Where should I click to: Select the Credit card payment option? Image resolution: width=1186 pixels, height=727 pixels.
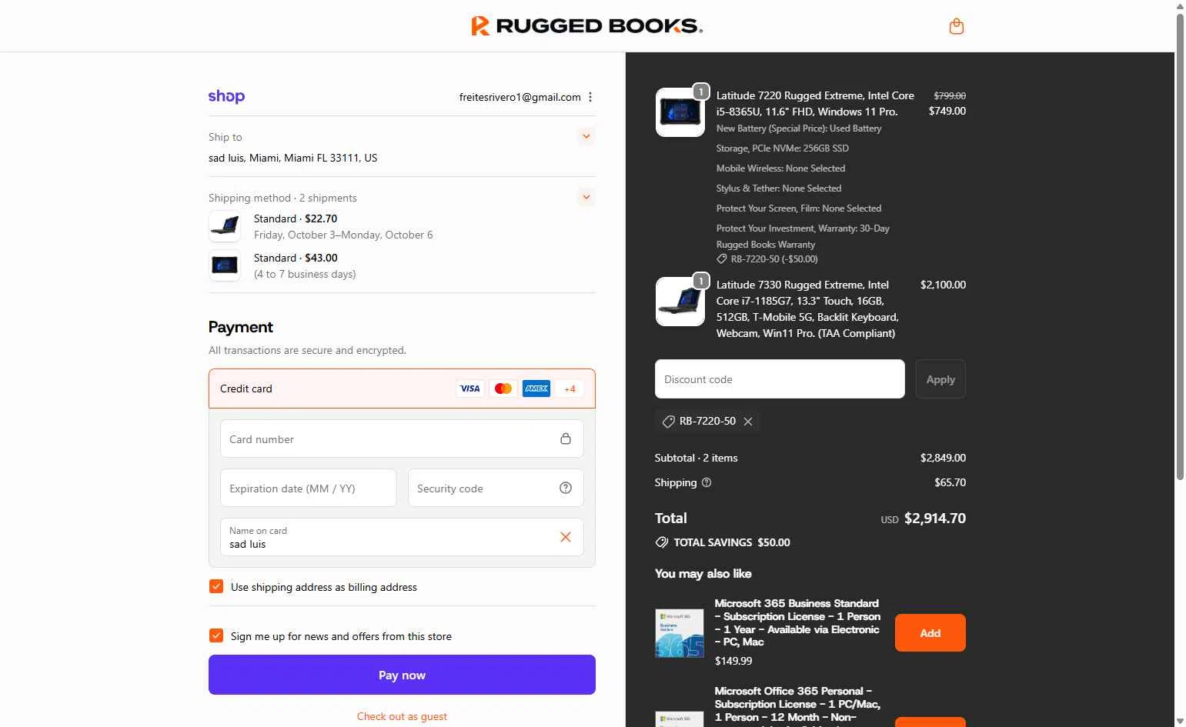(402, 389)
